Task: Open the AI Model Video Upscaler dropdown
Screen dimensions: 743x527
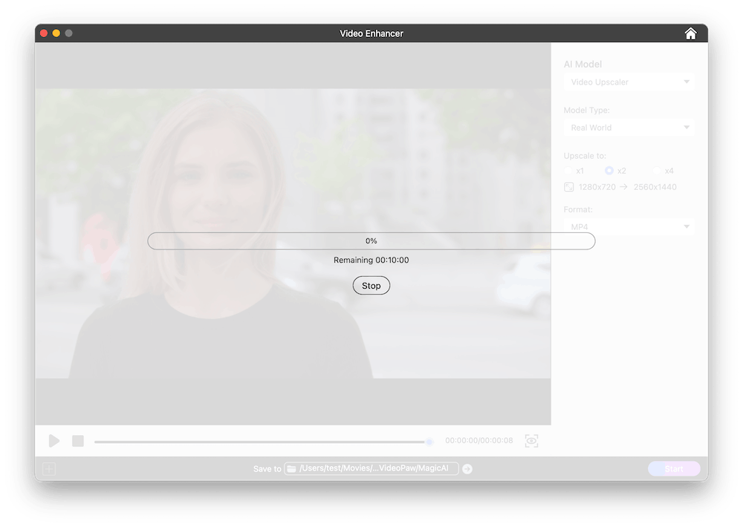Action: pos(629,82)
